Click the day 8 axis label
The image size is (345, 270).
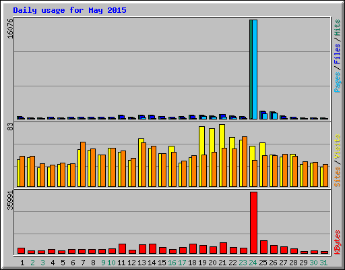pos(93,263)
